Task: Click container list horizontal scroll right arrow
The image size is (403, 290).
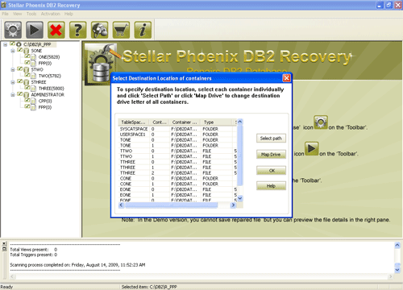Action: click(x=233, y=205)
